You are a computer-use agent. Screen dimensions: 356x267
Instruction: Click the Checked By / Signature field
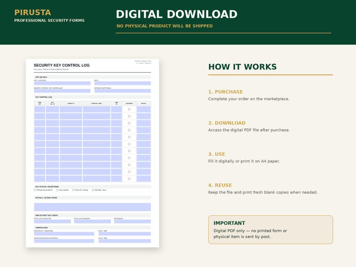tap(64, 234)
